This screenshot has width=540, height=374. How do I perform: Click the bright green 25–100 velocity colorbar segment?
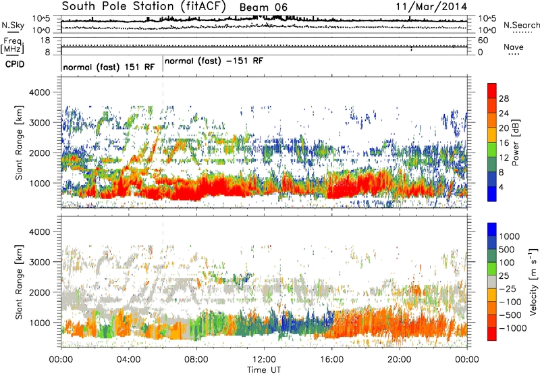492,269
